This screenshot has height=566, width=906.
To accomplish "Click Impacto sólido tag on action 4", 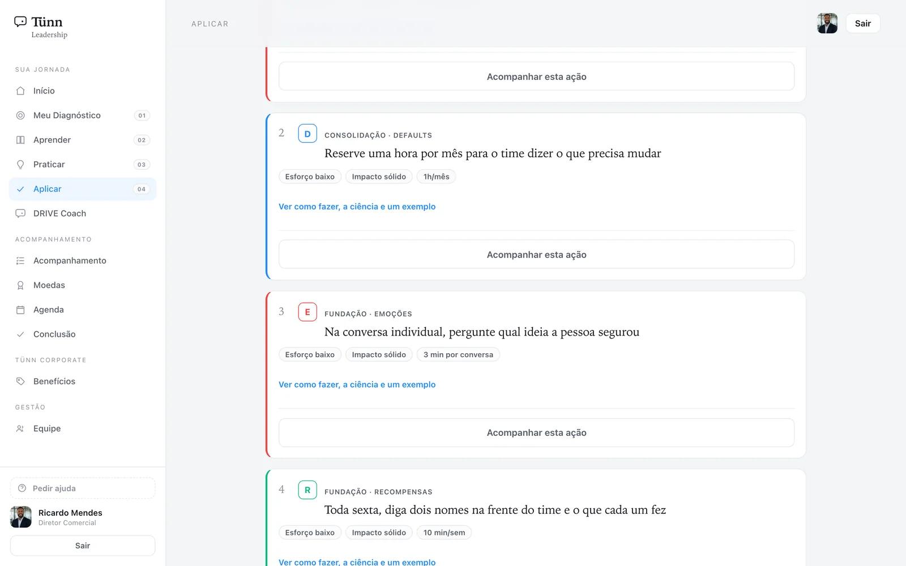I will click(x=379, y=533).
